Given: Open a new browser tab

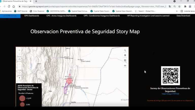Looking at the screenshot, I should click(36, 1).
